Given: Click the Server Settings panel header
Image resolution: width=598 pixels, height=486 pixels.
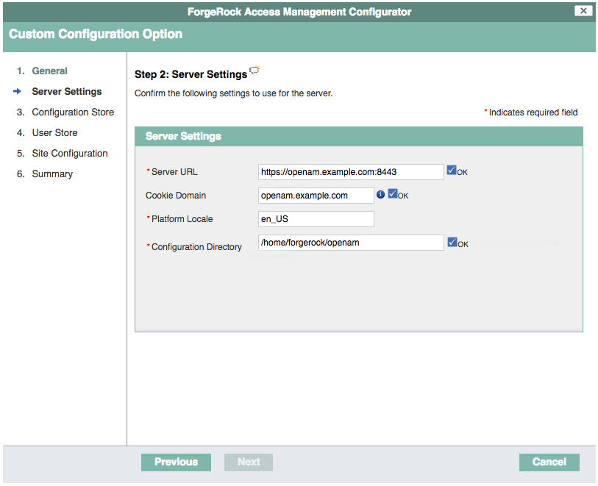Looking at the screenshot, I should click(358, 137).
